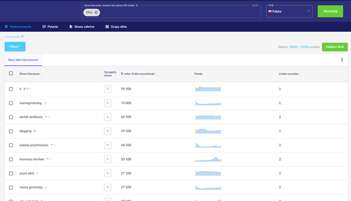This screenshot has height=201, width=351.
Task: Open the three-dot table options menu
Action: point(342,60)
